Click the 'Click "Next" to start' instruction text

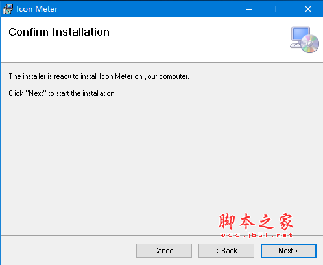(62, 93)
